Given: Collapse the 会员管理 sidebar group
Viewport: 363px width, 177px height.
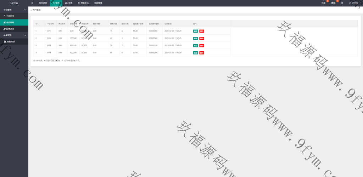Looking at the screenshot, I should (14, 10).
